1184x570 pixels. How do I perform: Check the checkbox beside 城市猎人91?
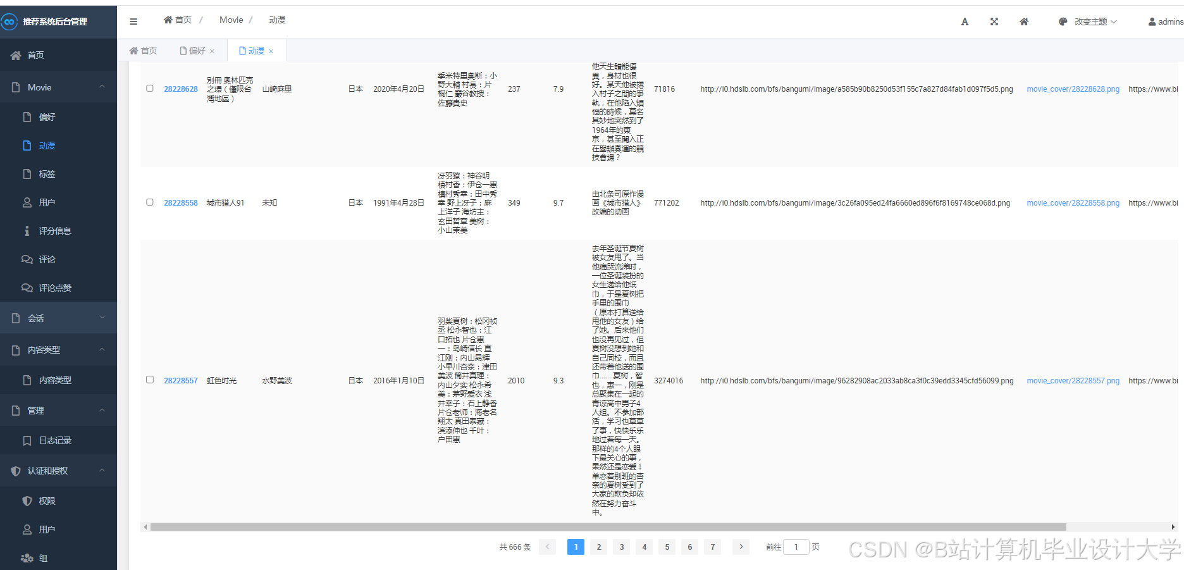click(x=149, y=202)
